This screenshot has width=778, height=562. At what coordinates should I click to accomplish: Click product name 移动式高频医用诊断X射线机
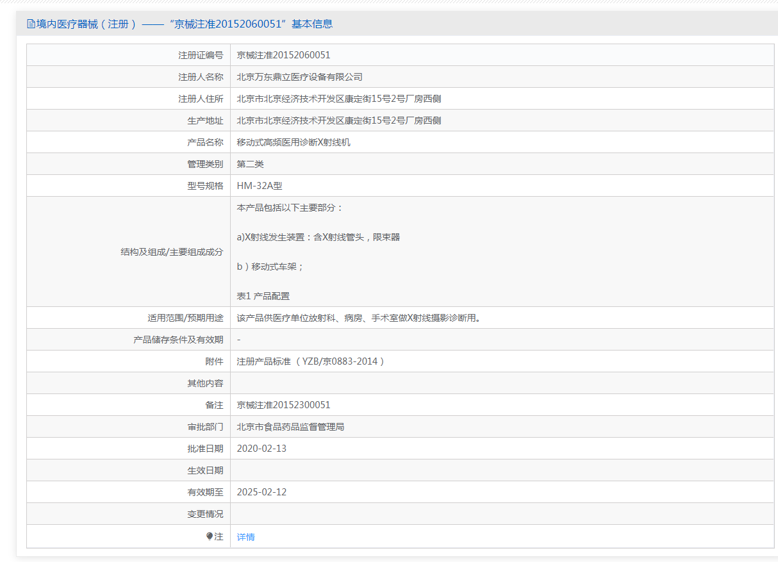coord(294,142)
